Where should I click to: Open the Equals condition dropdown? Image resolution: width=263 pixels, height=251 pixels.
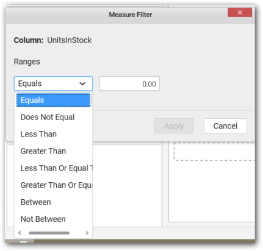tap(53, 83)
